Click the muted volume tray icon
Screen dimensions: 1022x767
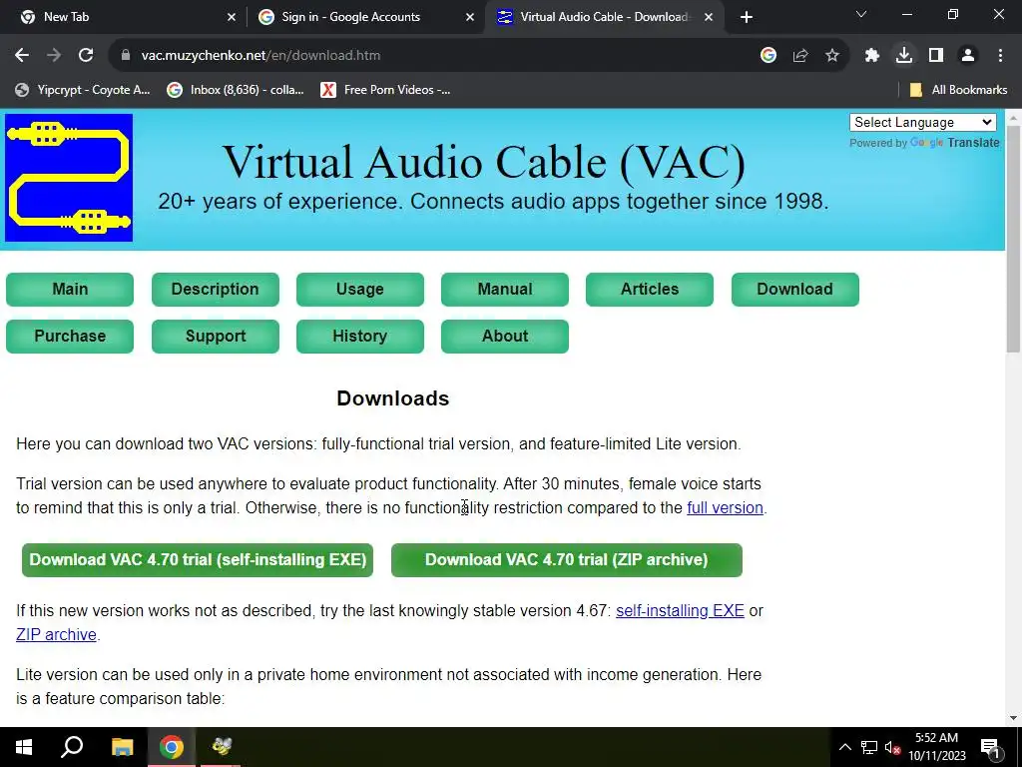tap(893, 748)
